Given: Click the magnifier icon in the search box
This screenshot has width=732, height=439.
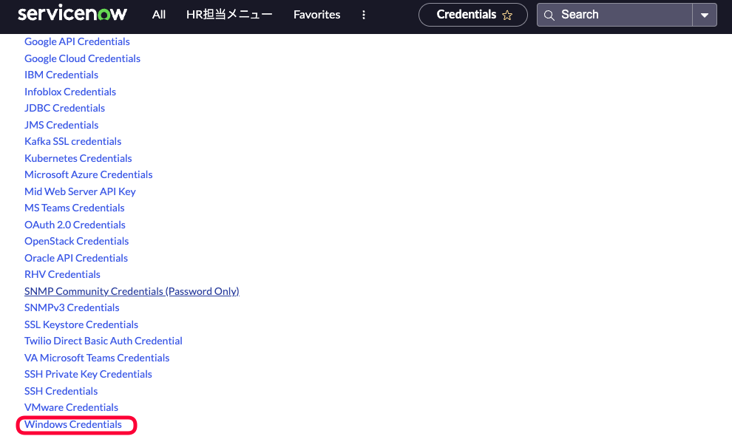Looking at the screenshot, I should coord(549,16).
